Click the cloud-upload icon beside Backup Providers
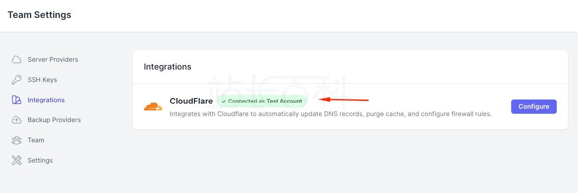 [x=17, y=120]
